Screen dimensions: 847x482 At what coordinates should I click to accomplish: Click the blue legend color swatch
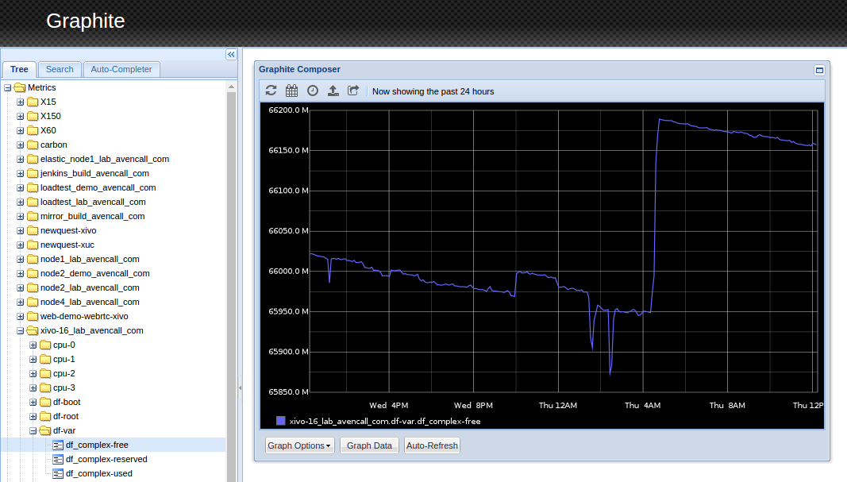pyautogui.click(x=280, y=421)
